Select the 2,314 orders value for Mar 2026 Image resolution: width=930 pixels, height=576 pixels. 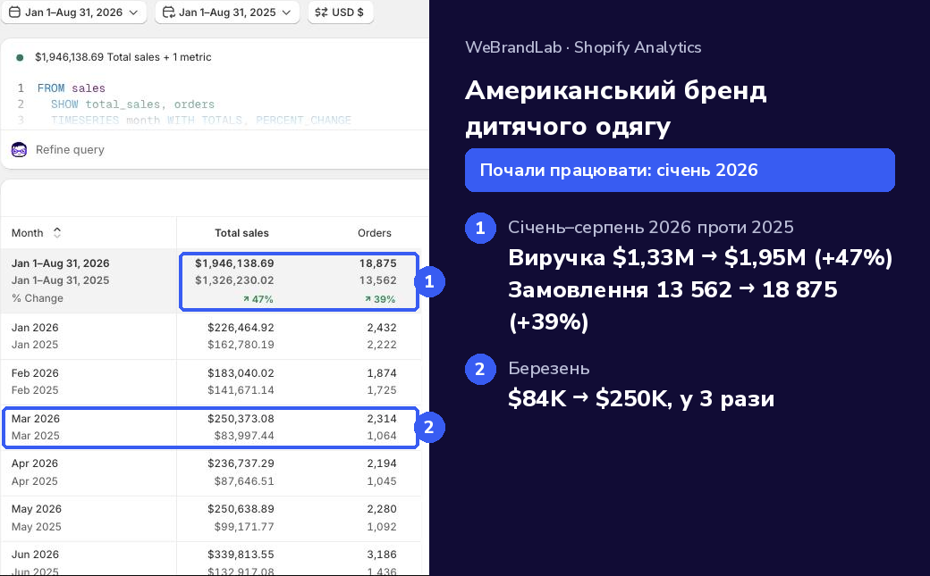(381, 418)
